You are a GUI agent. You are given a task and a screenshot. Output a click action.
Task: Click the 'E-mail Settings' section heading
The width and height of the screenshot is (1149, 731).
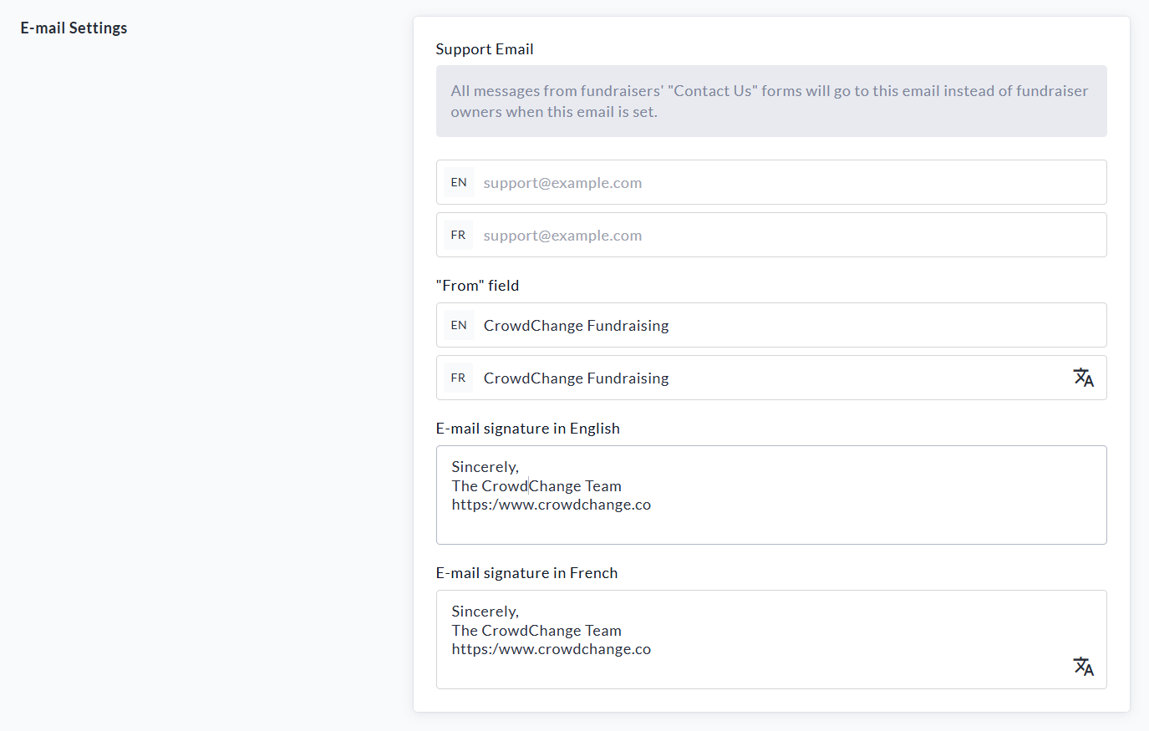pos(74,28)
